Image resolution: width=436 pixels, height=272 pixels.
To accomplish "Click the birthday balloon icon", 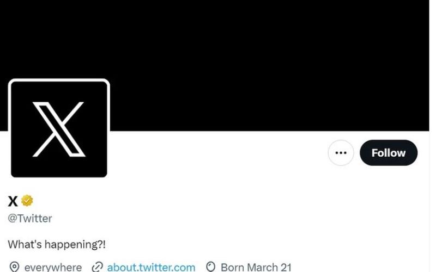I will pyautogui.click(x=210, y=267).
